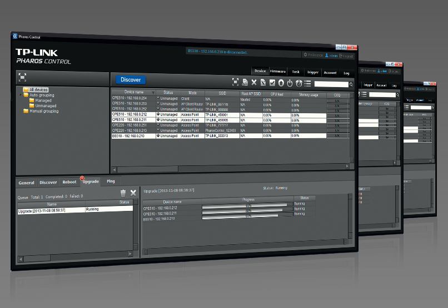Click the progress bar for BS510 - 192.168.0.210
The height and width of the screenshot is (308, 448).
point(247,216)
